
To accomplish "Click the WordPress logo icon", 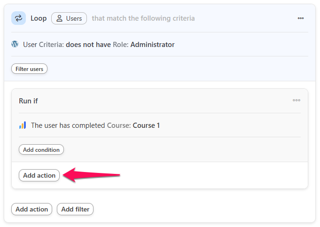I will (15, 44).
